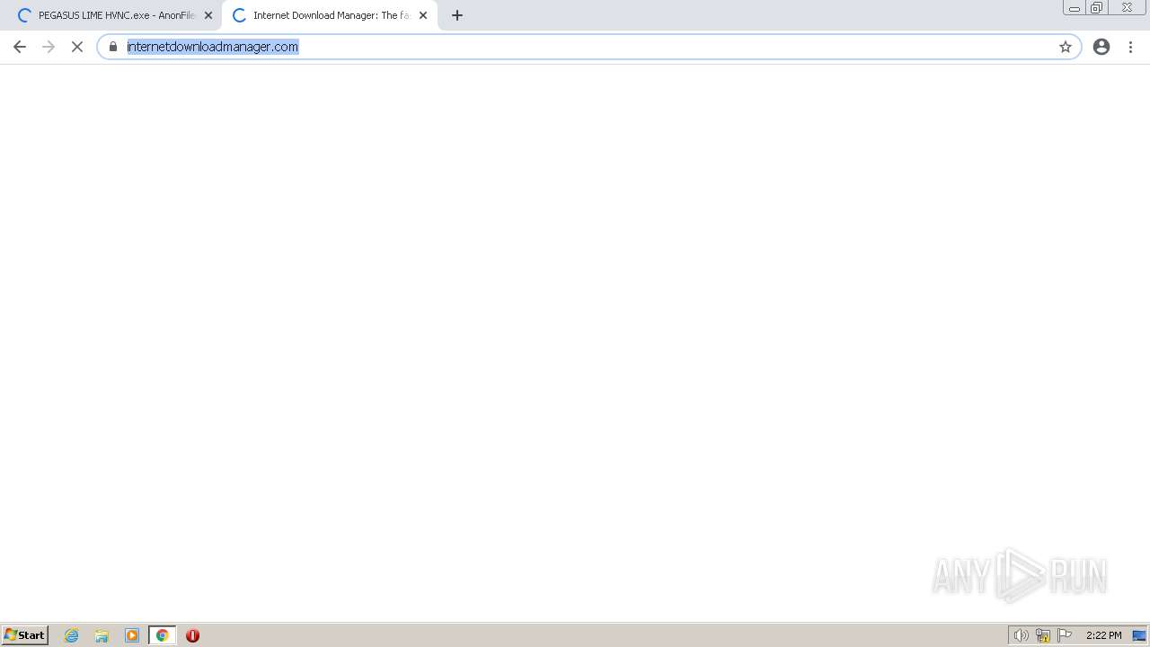This screenshot has height=647, width=1150.
Task: Bookmark this page with the star icon
Action: 1066,47
